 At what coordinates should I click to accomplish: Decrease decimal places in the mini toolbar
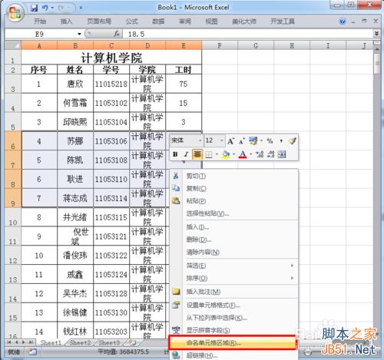point(270,154)
